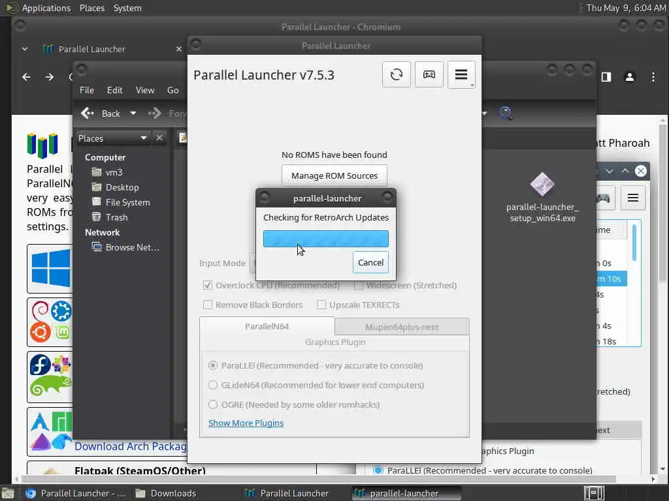Click Browse Network in the sidebar
Screen dimensions: 669x501
coord(132,247)
